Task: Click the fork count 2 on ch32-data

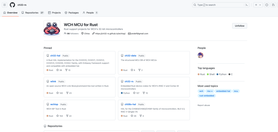Action: [x=141, y=70]
